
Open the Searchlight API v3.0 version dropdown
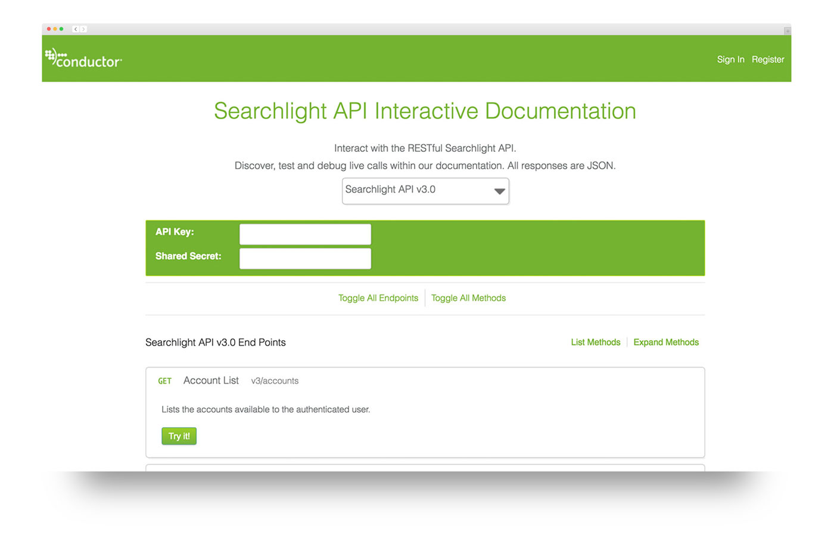[425, 191]
